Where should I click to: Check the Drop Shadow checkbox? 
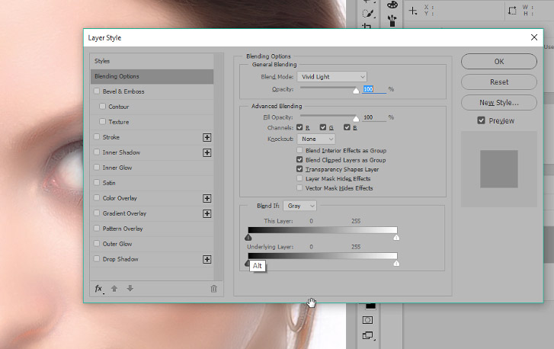97,259
